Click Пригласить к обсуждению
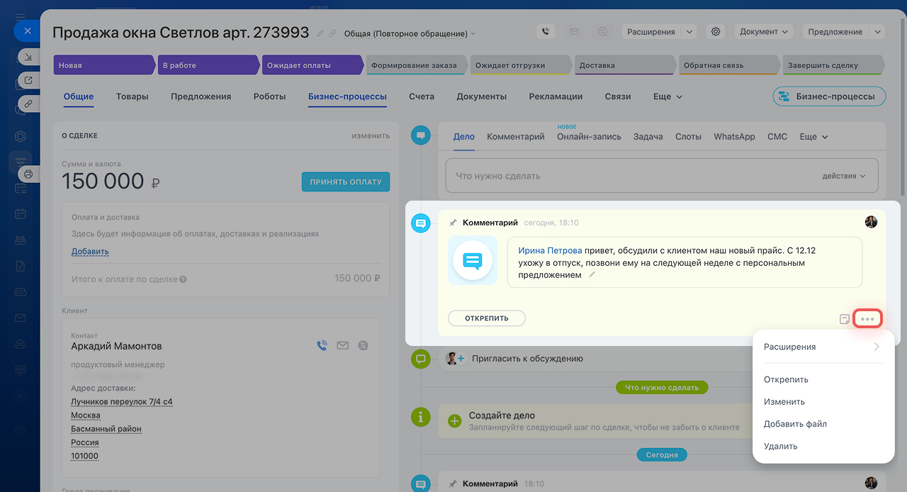The image size is (907, 492). pyautogui.click(x=527, y=359)
